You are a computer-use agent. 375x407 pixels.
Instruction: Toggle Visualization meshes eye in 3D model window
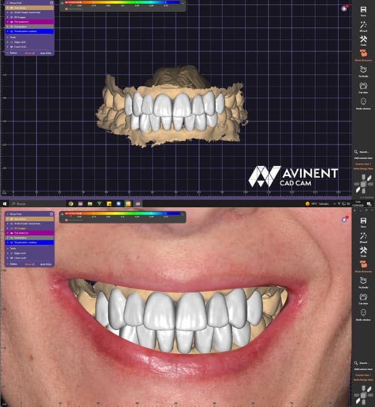click(12, 31)
